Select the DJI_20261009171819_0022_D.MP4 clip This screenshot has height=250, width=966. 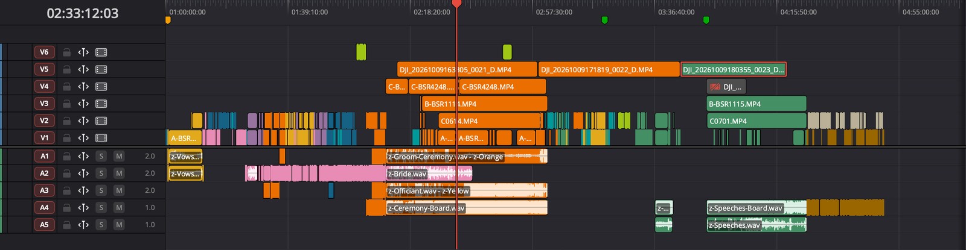609,70
